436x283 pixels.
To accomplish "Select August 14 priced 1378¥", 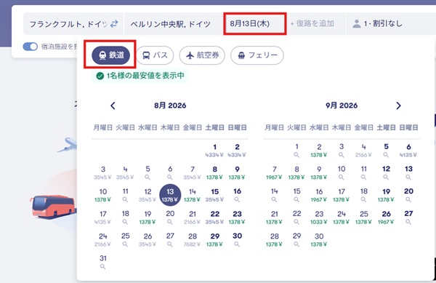I will (192, 195).
